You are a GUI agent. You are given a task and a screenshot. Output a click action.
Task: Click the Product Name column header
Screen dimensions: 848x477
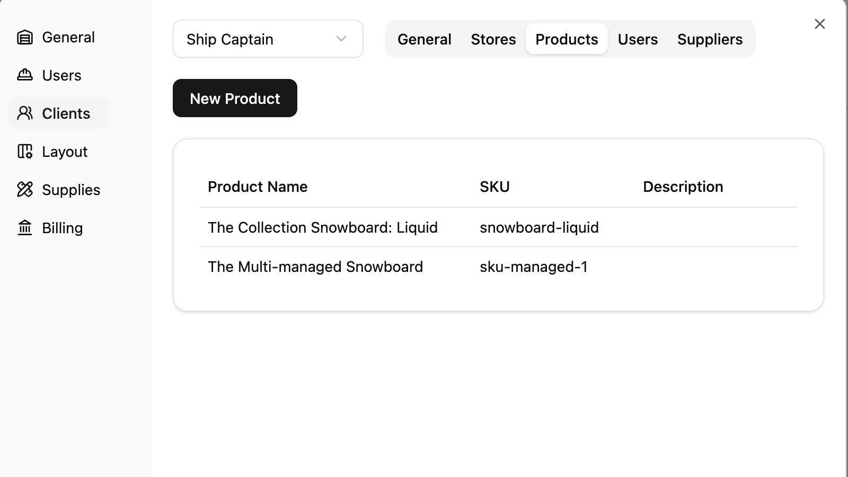[x=258, y=187]
